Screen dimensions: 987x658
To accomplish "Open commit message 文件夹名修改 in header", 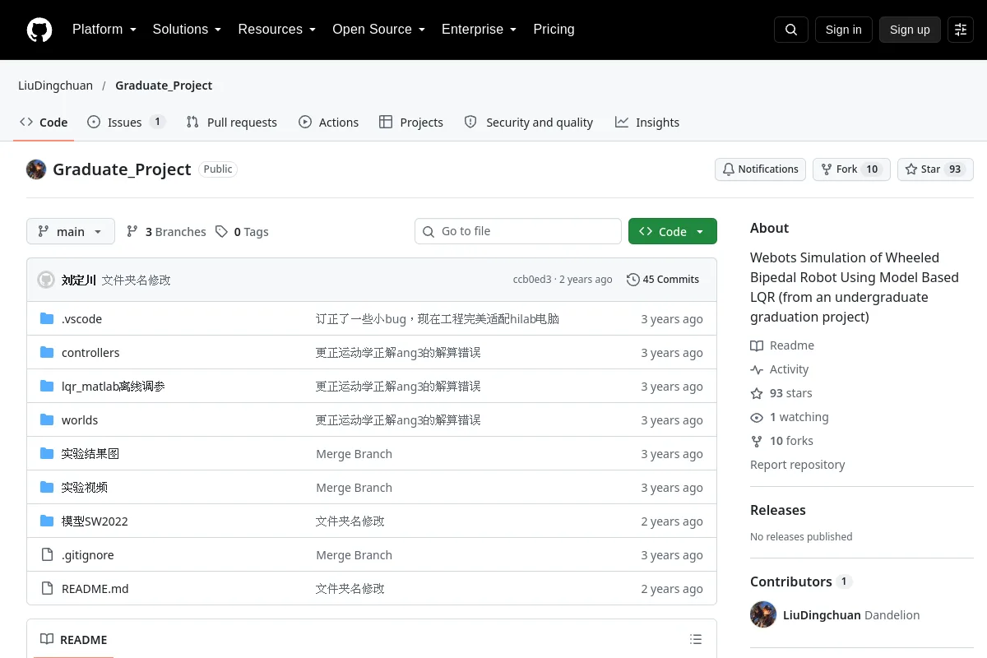I will pyautogui.click(x=137, y=280).
